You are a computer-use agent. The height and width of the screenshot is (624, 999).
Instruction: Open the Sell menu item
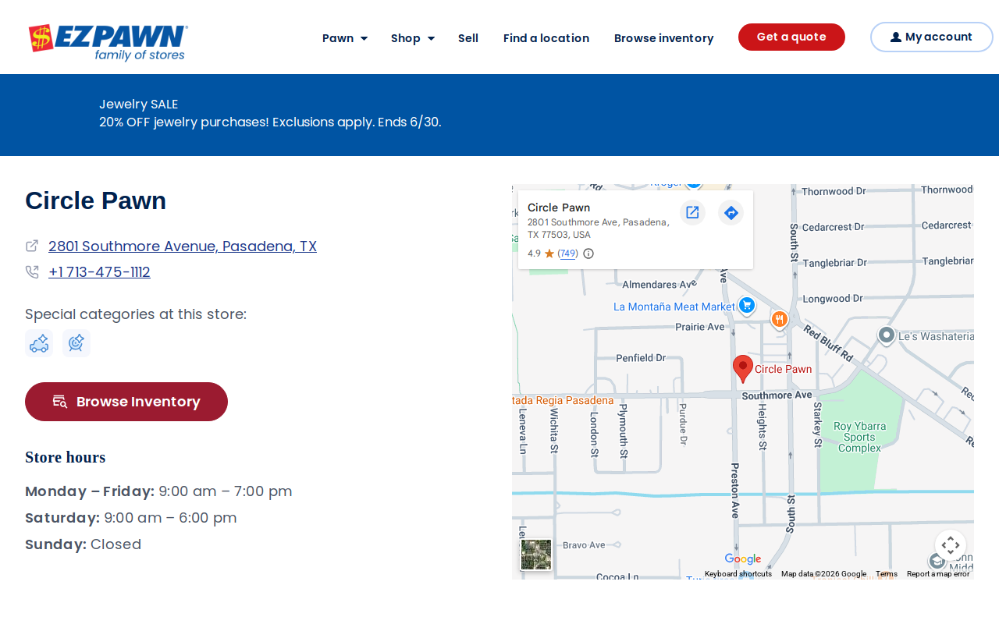(x=468, y=38)
